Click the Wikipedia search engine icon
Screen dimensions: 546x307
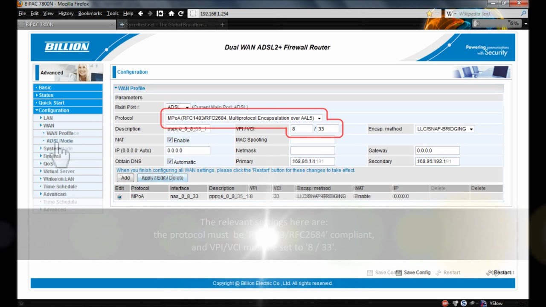(450, 14)
